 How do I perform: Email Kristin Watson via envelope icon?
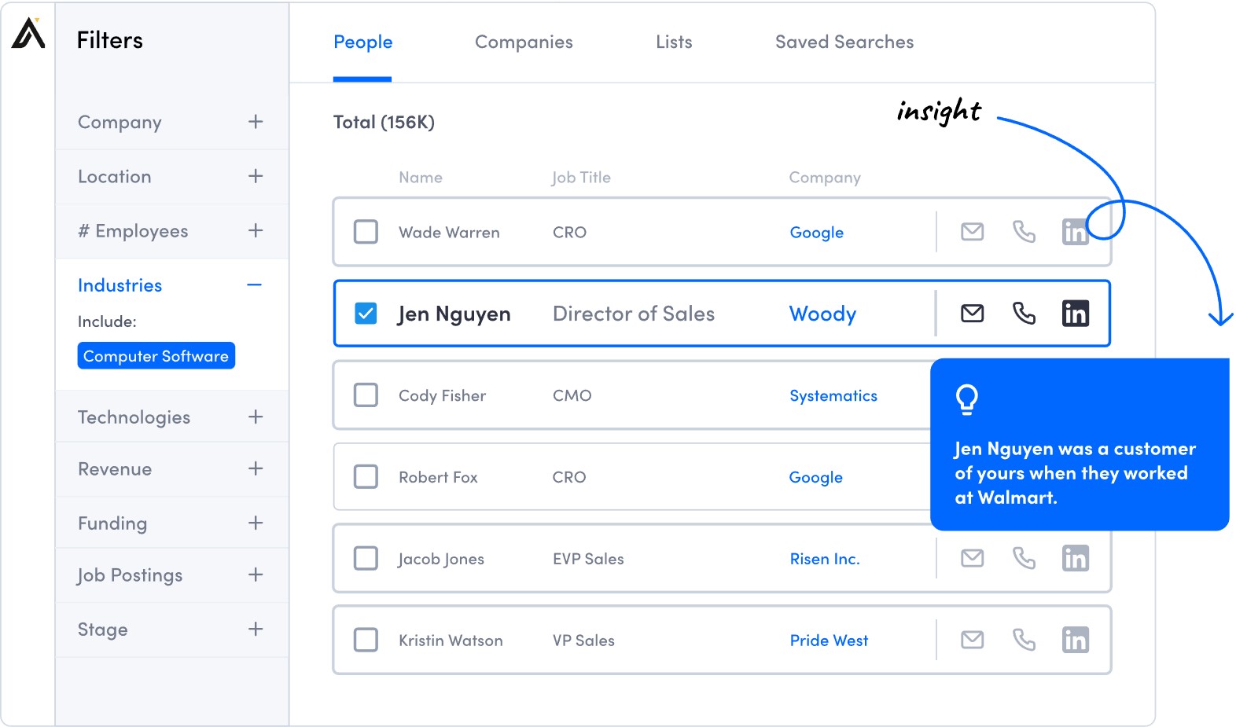click(x=973, y=641)
